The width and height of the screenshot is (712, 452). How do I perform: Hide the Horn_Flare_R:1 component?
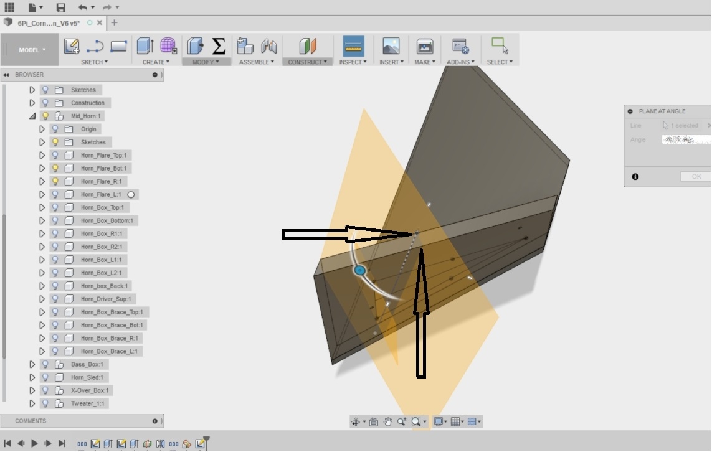(x=55, y=181)
